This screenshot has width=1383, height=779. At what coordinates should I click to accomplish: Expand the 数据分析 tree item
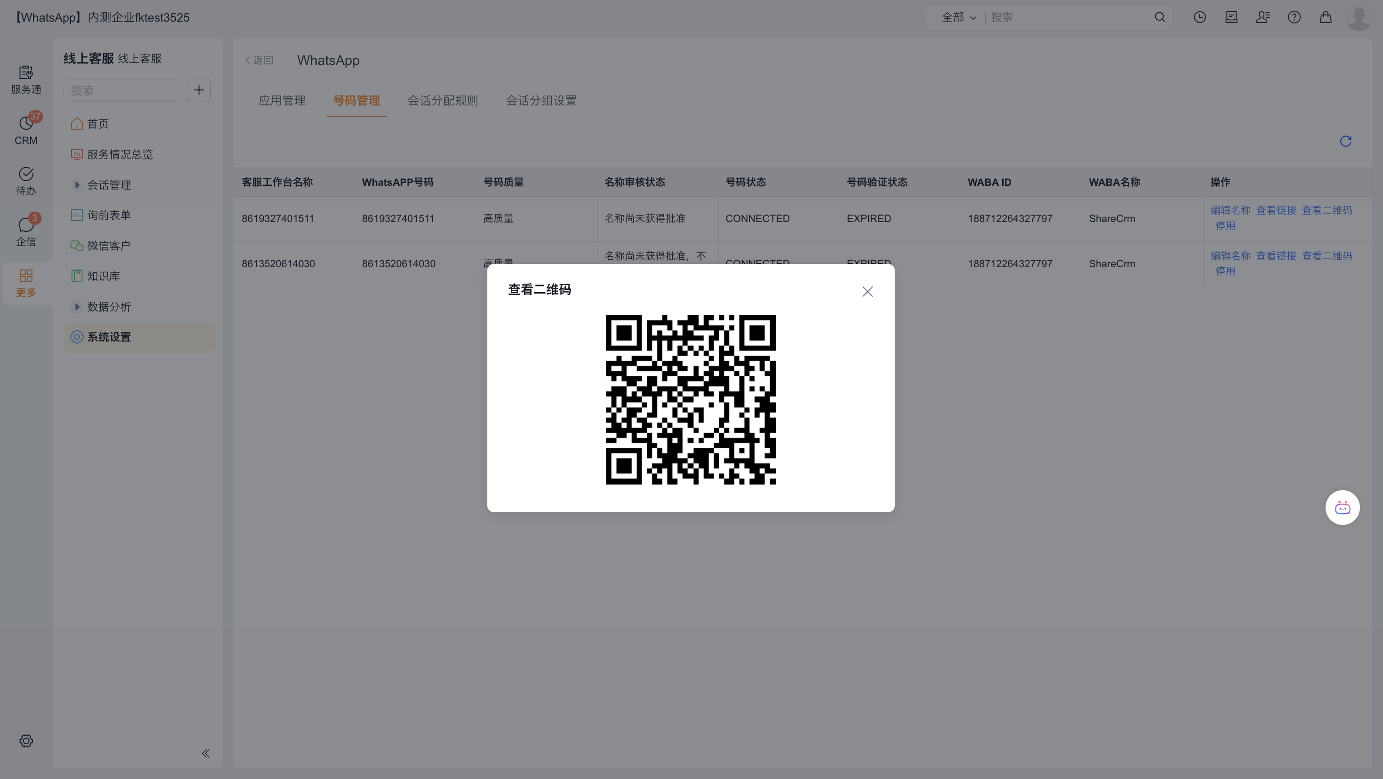77,306
